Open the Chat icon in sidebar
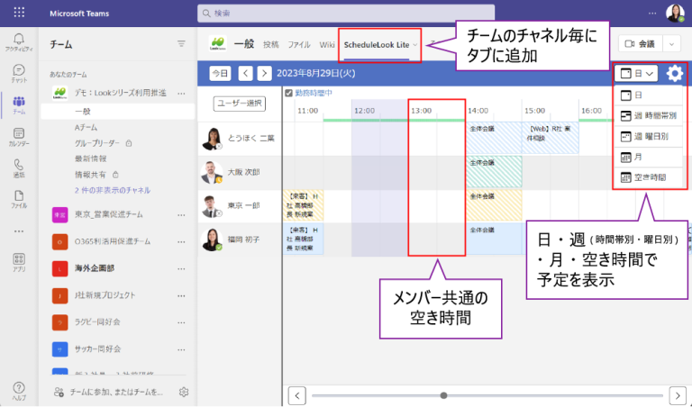 click(x=19, y=73)
